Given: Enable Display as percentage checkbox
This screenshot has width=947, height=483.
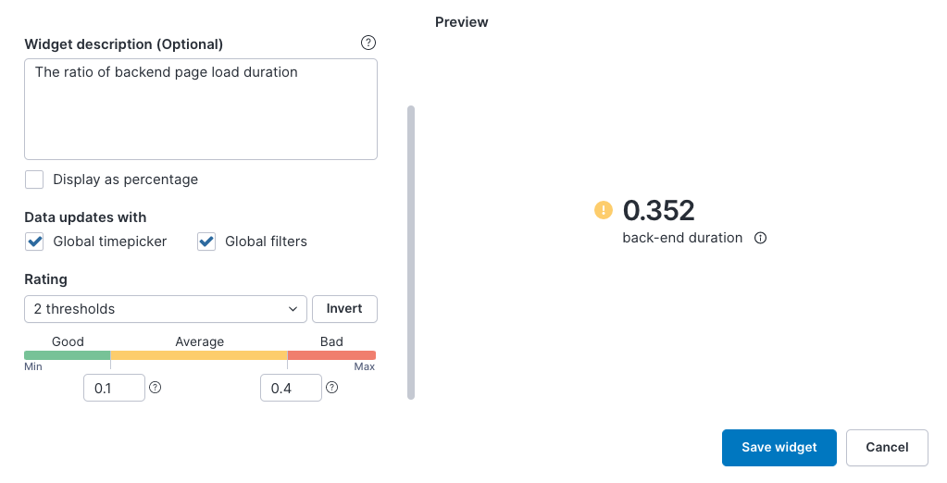Looking at the screenshot, I should 34,180.
